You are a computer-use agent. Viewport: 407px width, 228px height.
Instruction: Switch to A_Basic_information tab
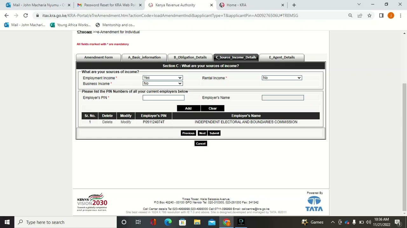pyautogui.click(x=144, y=57)
